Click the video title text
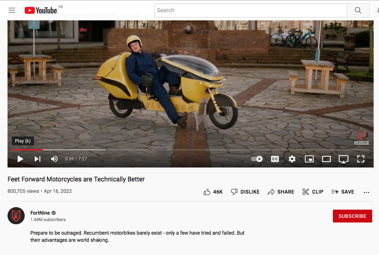Image resolution: width=379 pixels, height=255 pixels. click(76, 179)
